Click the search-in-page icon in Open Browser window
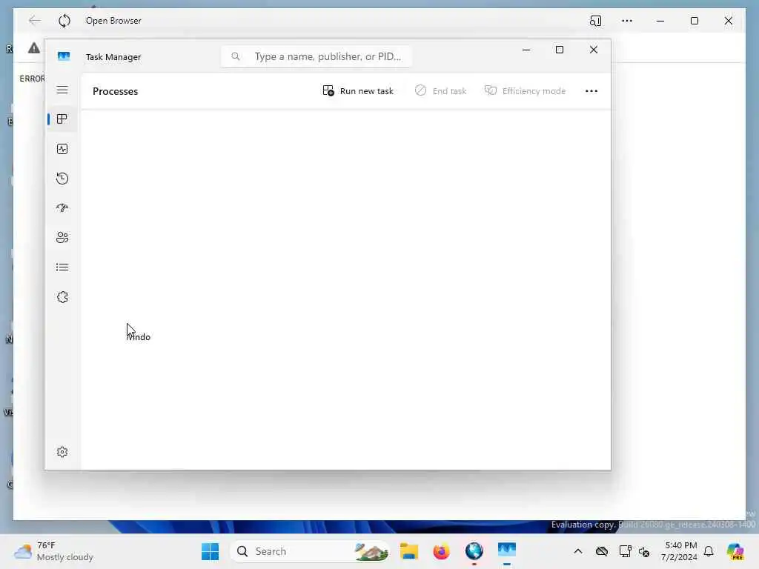The width and height of the screenshot is (759, 569). tap(595, 21)
